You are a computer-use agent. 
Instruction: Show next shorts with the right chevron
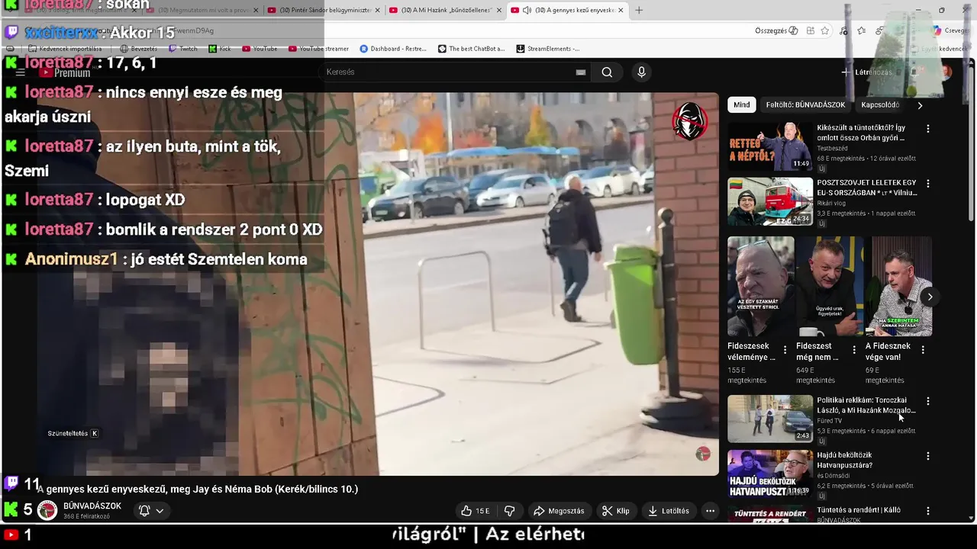coord(930,297)
